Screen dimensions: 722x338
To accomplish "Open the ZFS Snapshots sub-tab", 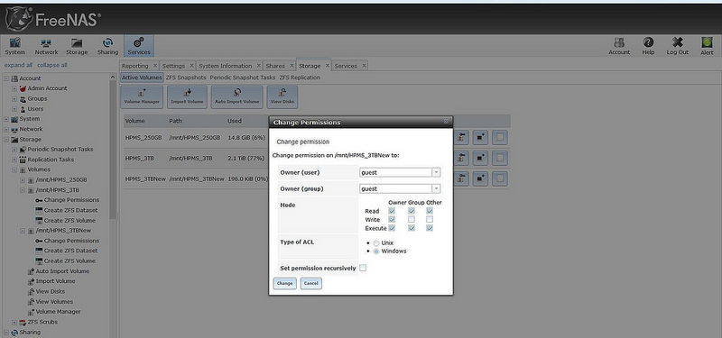I will point(186,78).
